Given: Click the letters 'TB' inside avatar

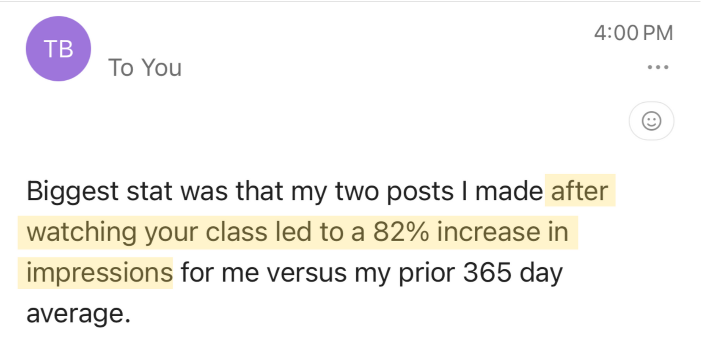Looking at the screenshot, I should 58,49.
